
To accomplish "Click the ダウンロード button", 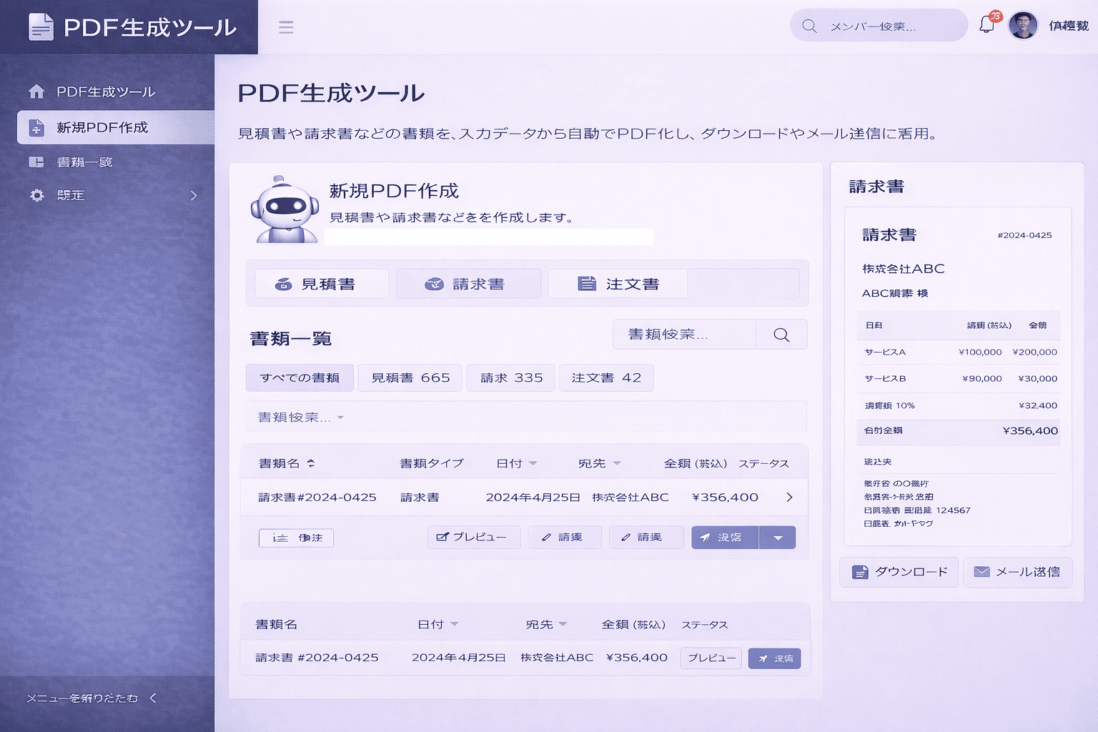I will pyautogui.click(x=899, y=572).
